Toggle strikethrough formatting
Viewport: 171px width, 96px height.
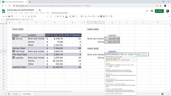point(64,16)
